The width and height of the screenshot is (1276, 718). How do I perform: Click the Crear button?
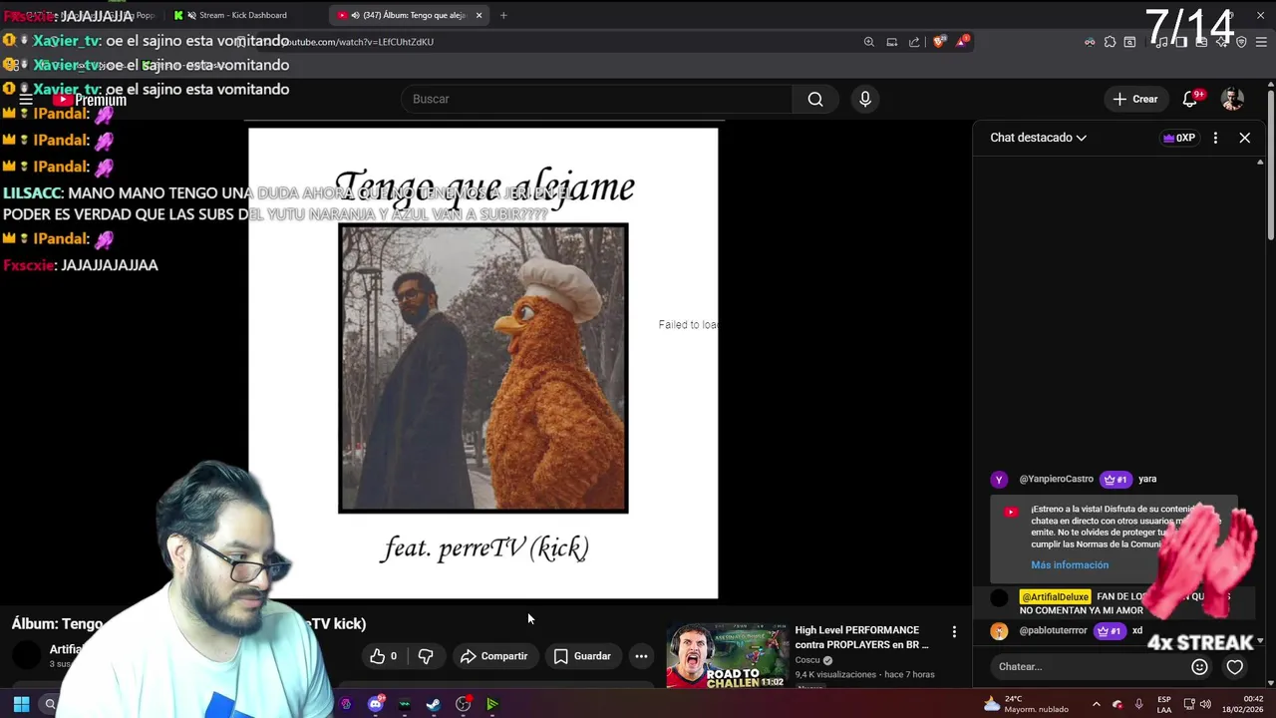[1135, 99]
